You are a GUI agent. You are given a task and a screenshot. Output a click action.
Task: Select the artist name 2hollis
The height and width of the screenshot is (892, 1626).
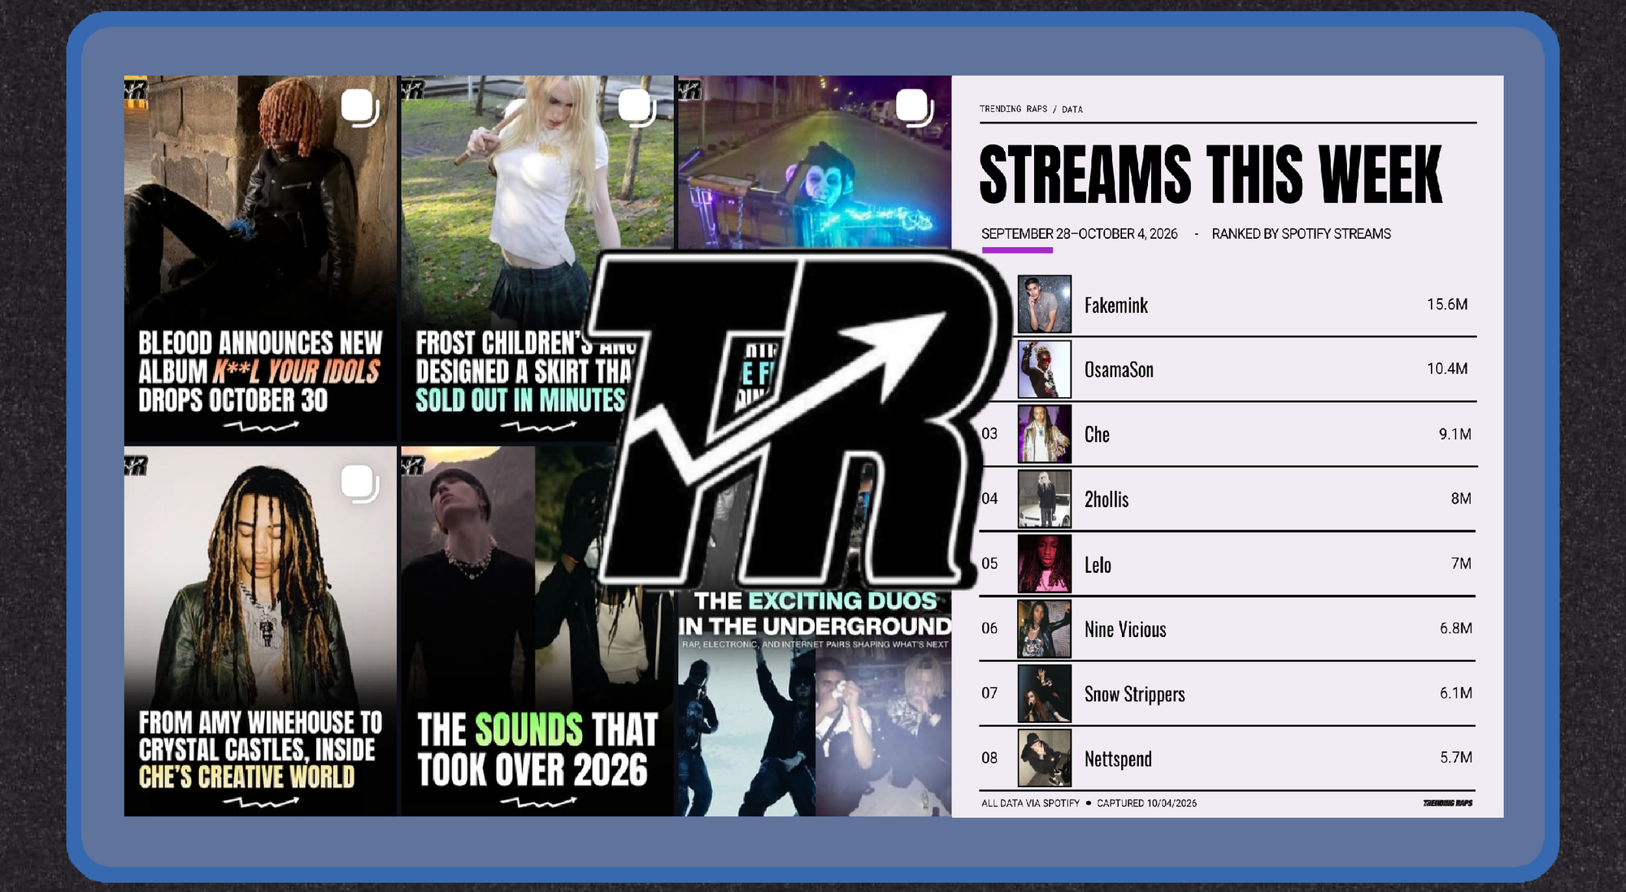point(1106,500)
